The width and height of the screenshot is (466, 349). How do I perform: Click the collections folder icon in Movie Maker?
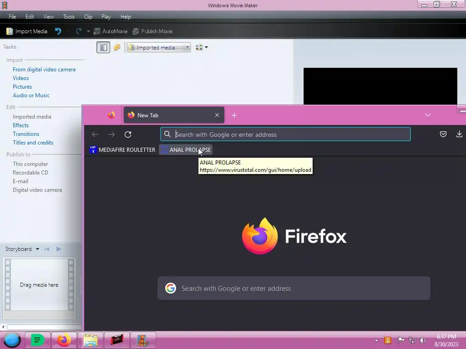(x=117, y=47)
